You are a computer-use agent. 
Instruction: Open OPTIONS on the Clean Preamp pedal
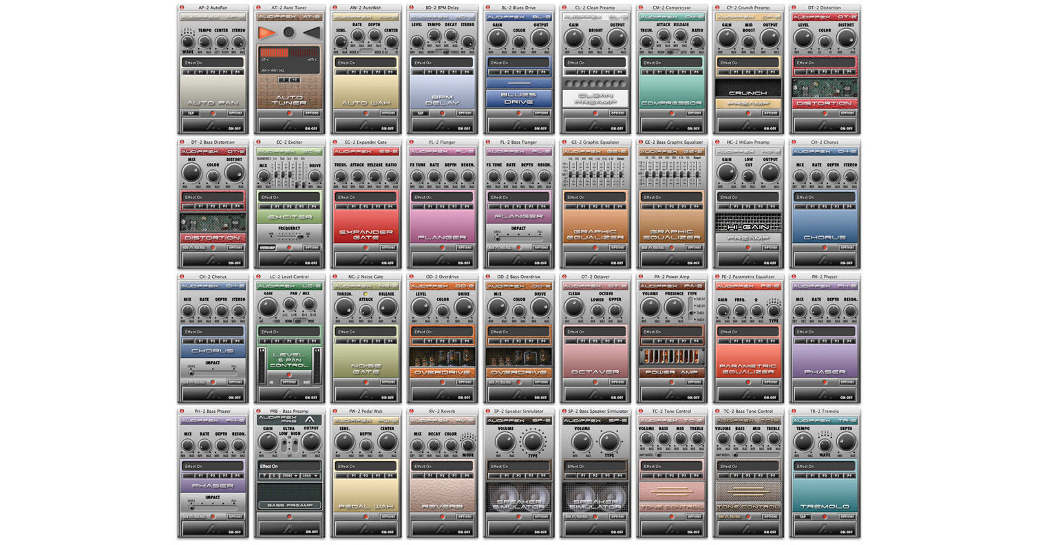tap(617, 113)
